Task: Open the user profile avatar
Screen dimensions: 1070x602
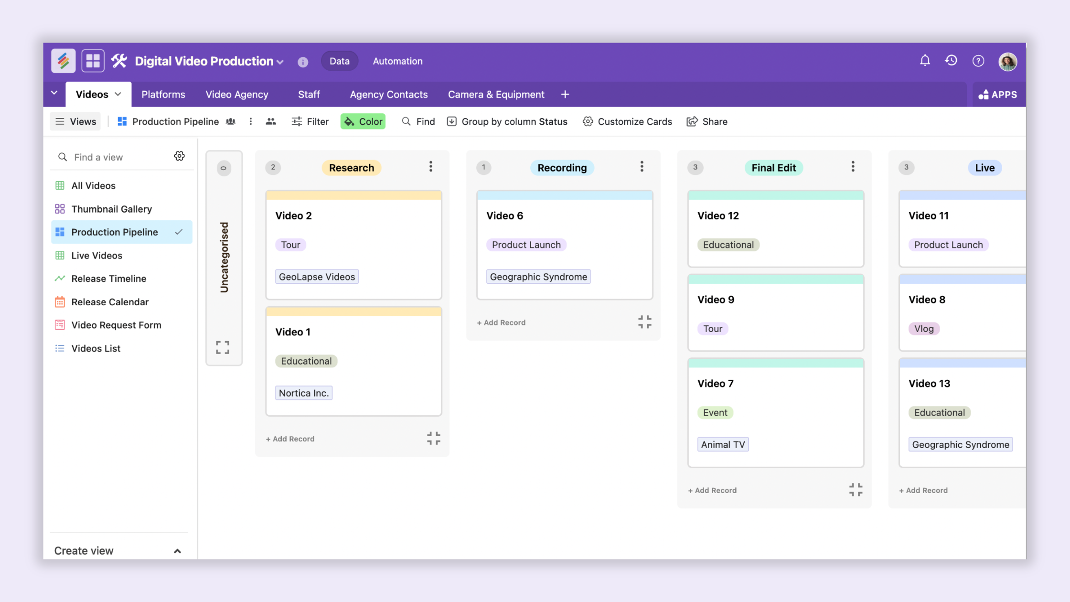Action: [1008, 62]
